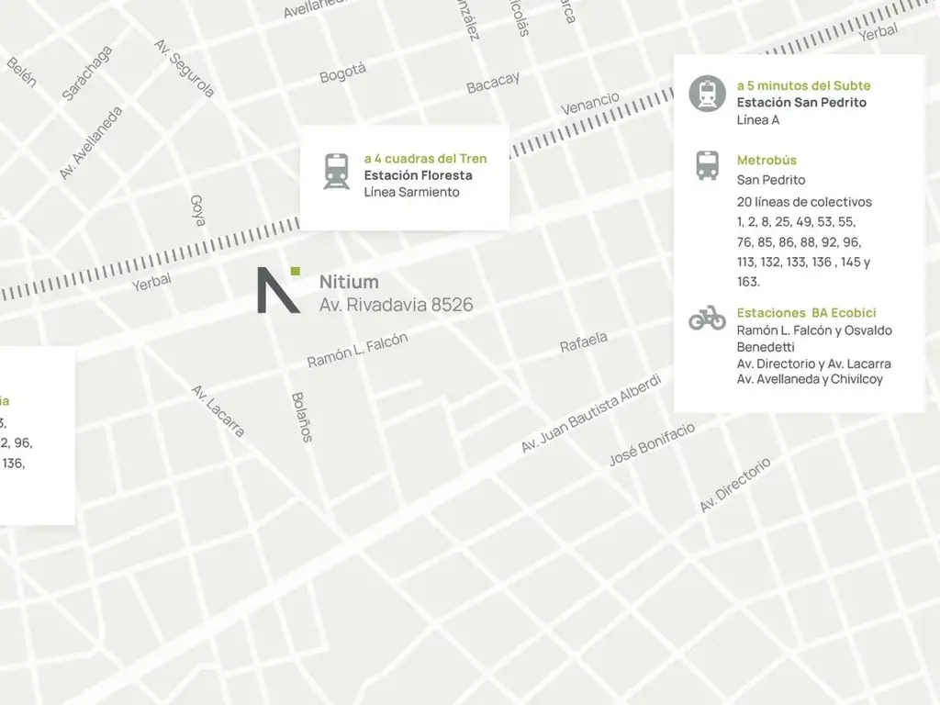Select 'Estación Floresta' text
940x705 pixels.
[418, 175]
